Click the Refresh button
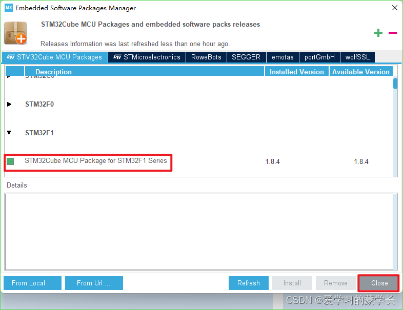The height and width of the screenshot is (310, 403). pos(249,283)
